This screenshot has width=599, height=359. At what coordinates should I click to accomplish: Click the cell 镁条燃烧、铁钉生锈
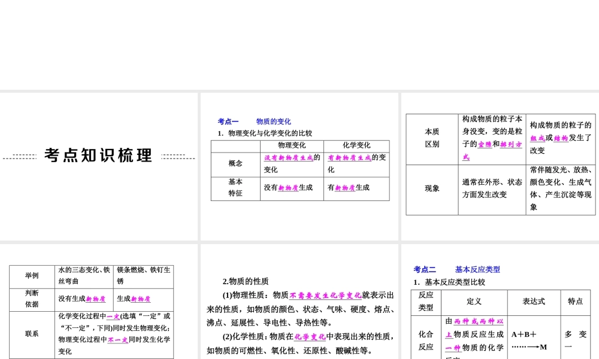click(x=143, y=276)
